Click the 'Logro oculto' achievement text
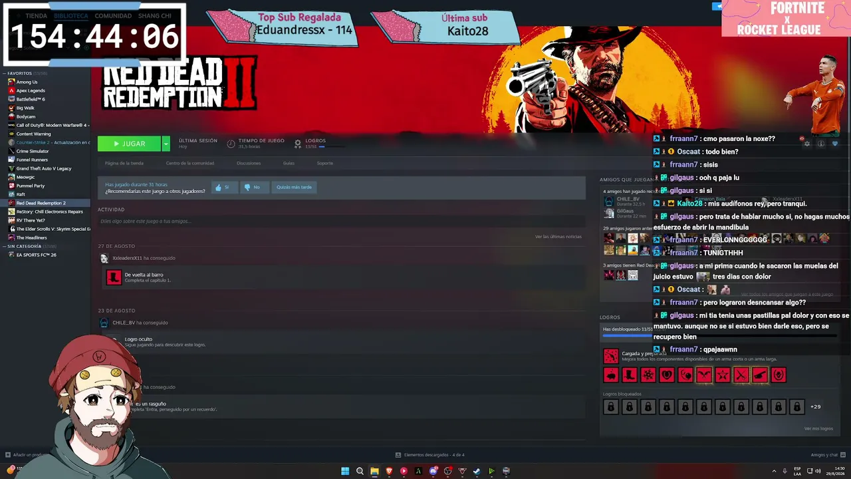This screenshot has width=851, height=479. click(138, 339)
